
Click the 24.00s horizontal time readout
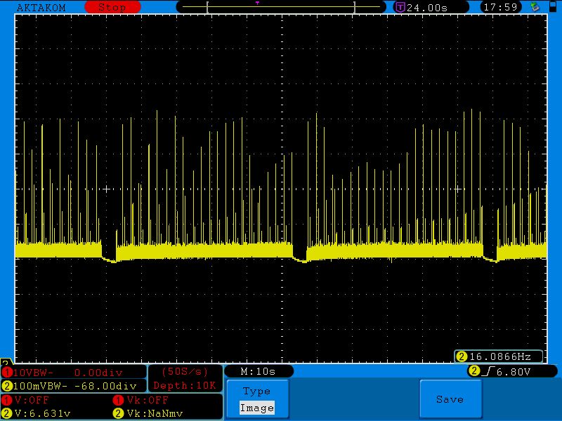coord(427,8)
